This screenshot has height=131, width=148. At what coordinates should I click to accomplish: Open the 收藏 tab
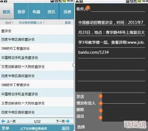coord(36,11)
